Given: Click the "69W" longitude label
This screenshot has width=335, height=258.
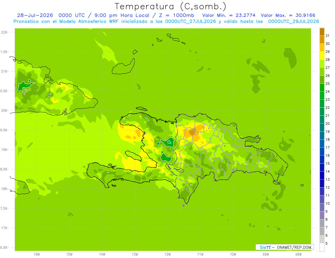Looking at the screenshot, I should pyautogui.click(x=266, y=254).
